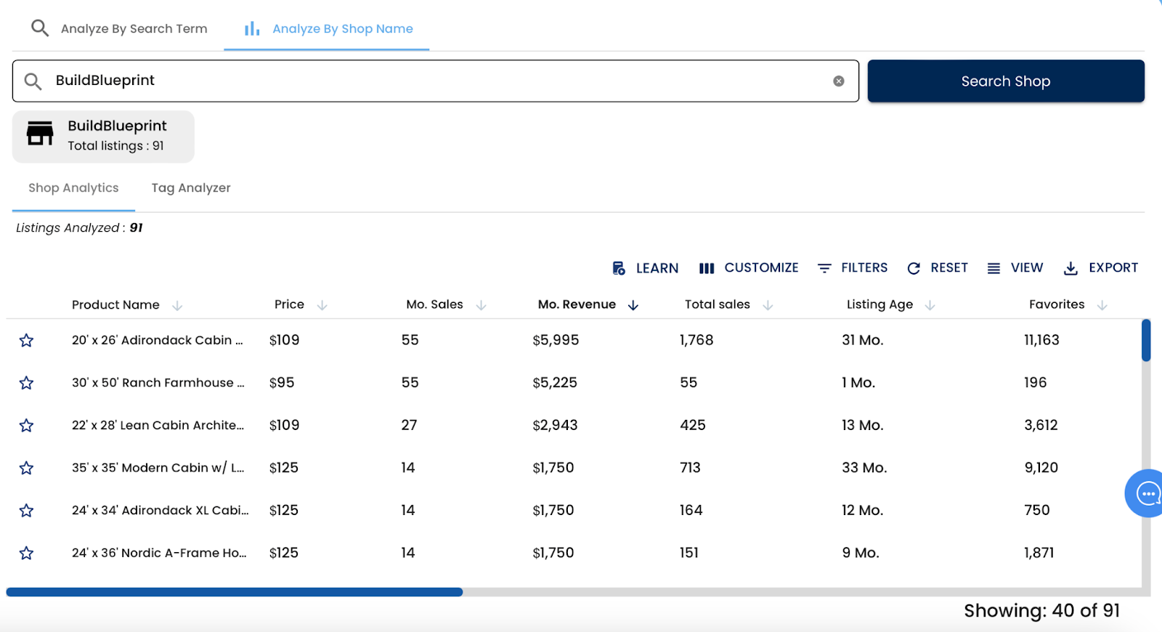Screen dimensions: 1162x632
Task: Click the 713 total sales cell
Action: coord(690,468)
